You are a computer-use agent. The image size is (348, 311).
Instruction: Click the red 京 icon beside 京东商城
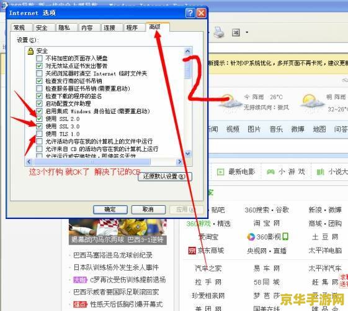(x=192, y=251)
